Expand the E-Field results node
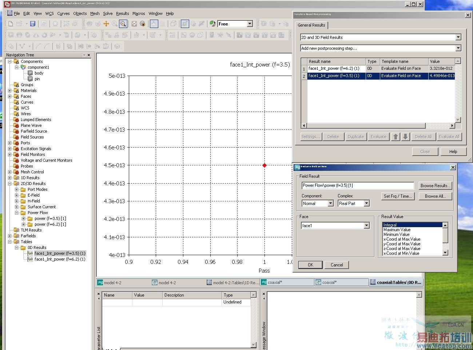473x350 pixels. pos(17,195)
